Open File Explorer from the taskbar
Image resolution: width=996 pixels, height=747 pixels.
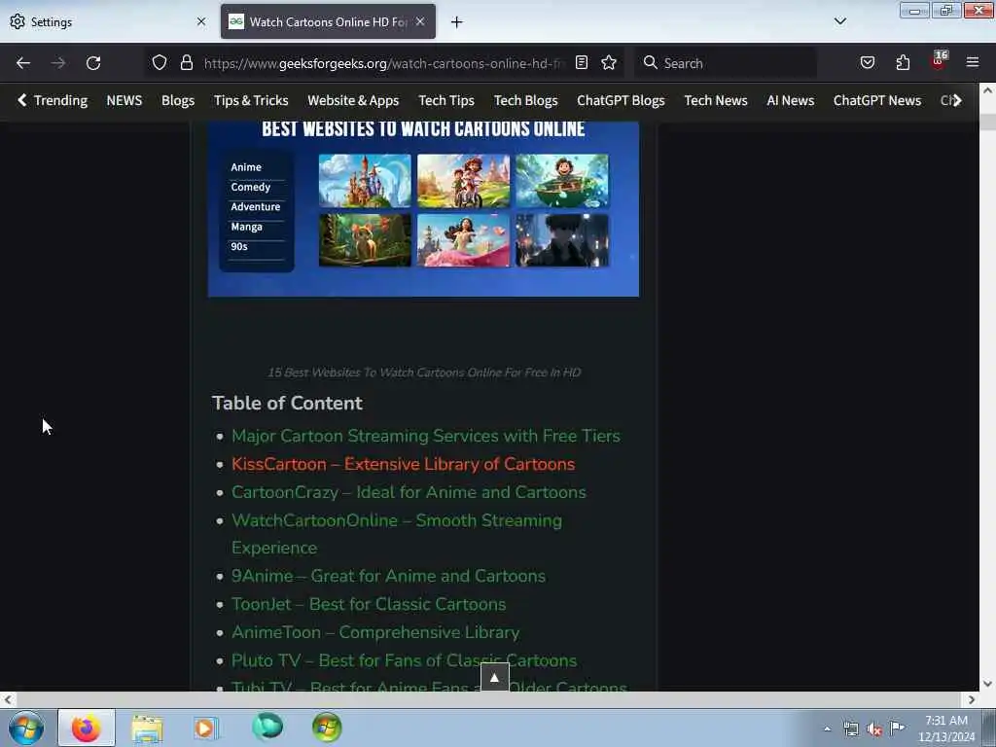click(148, 728)
